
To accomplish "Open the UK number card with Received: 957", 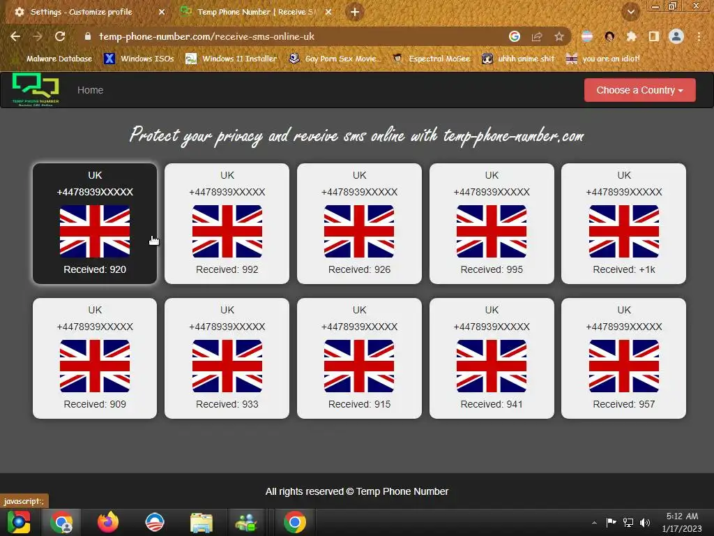I will [624, 358].
